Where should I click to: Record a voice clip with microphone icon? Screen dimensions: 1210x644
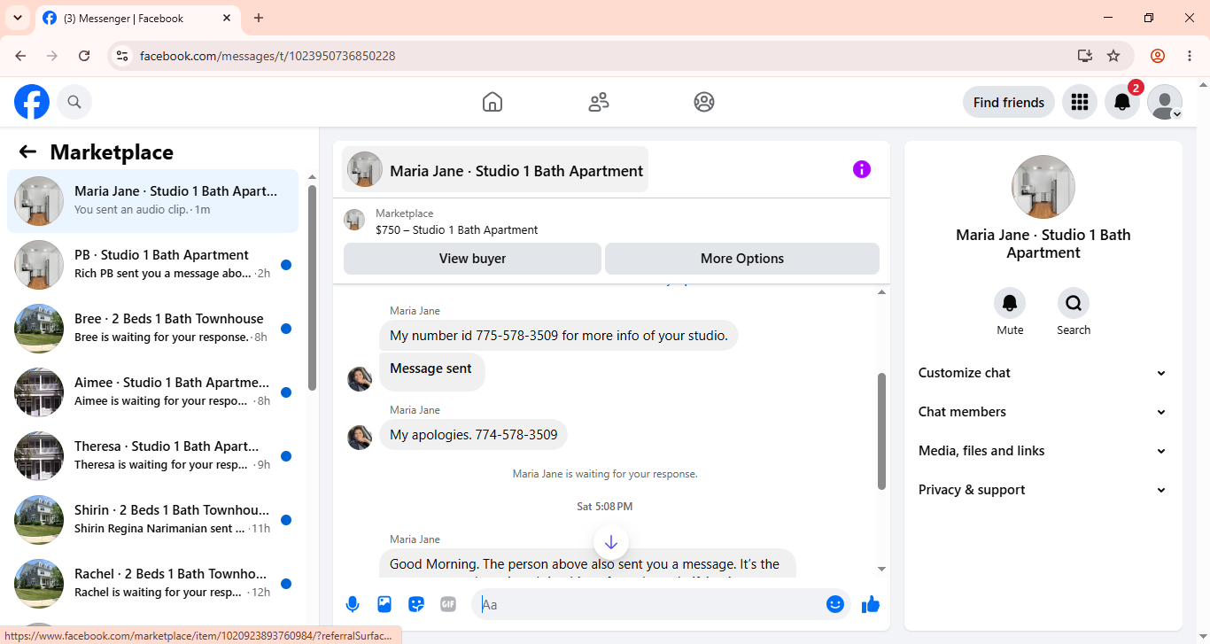pos(353,604)
